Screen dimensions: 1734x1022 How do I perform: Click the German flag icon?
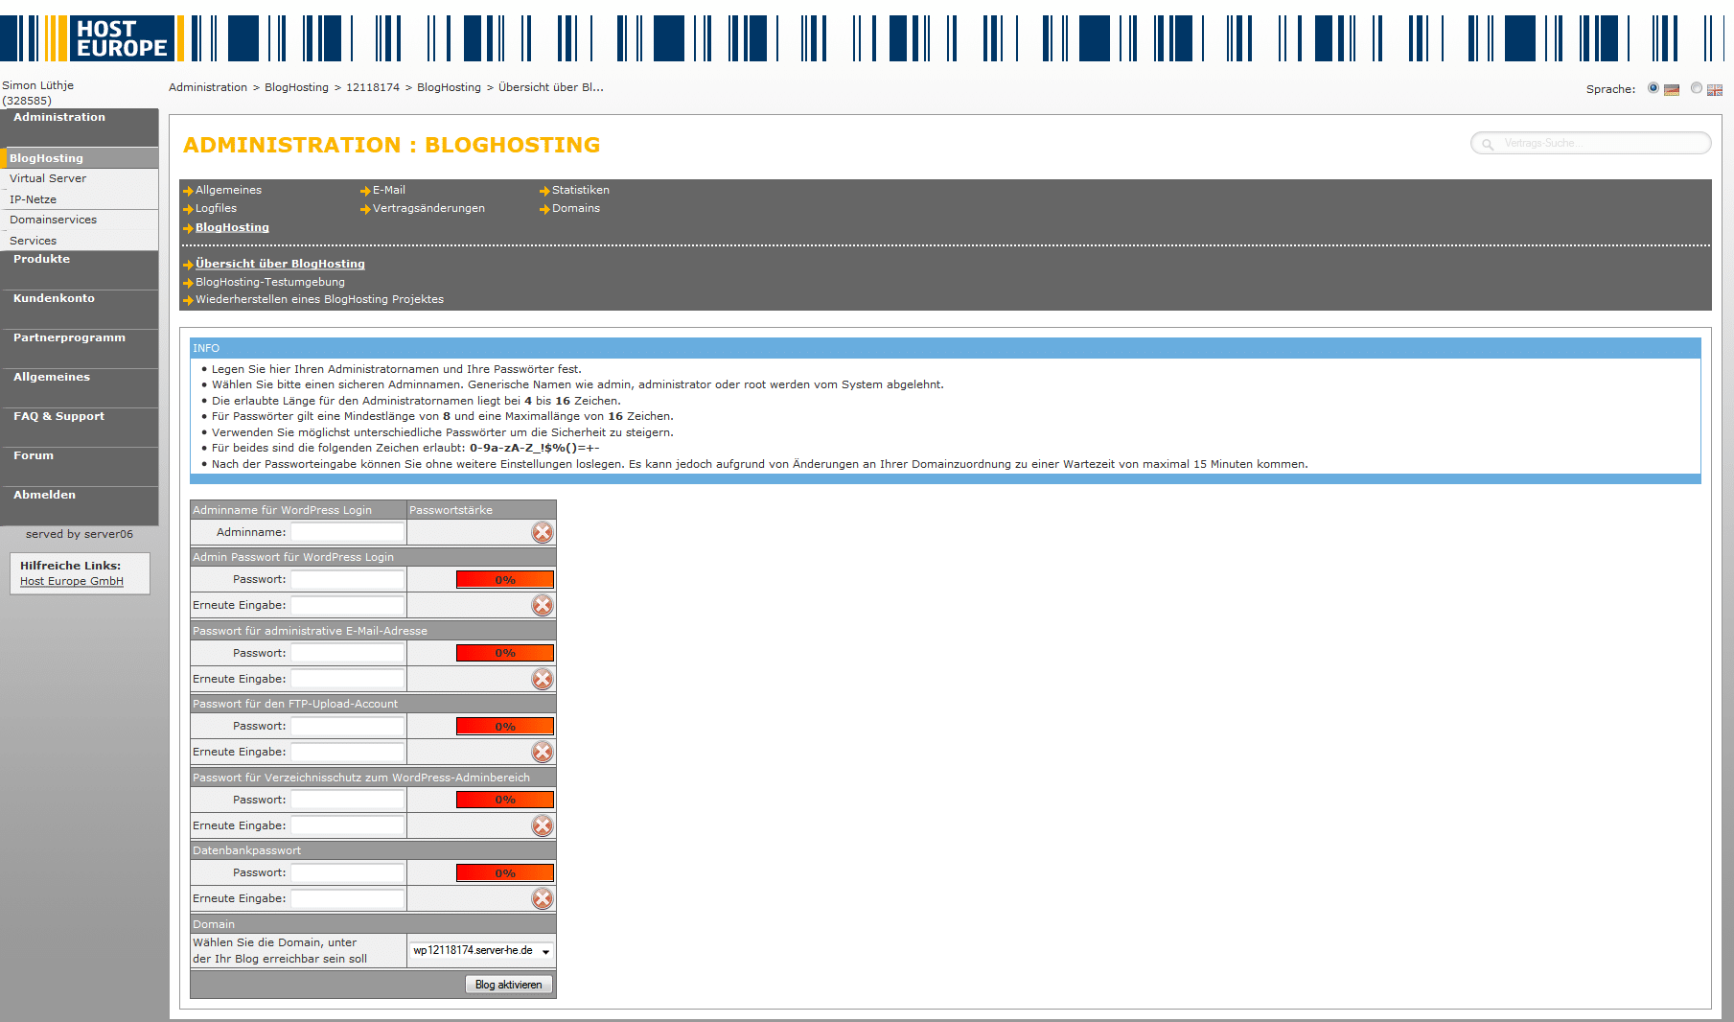click(1672, 90)
